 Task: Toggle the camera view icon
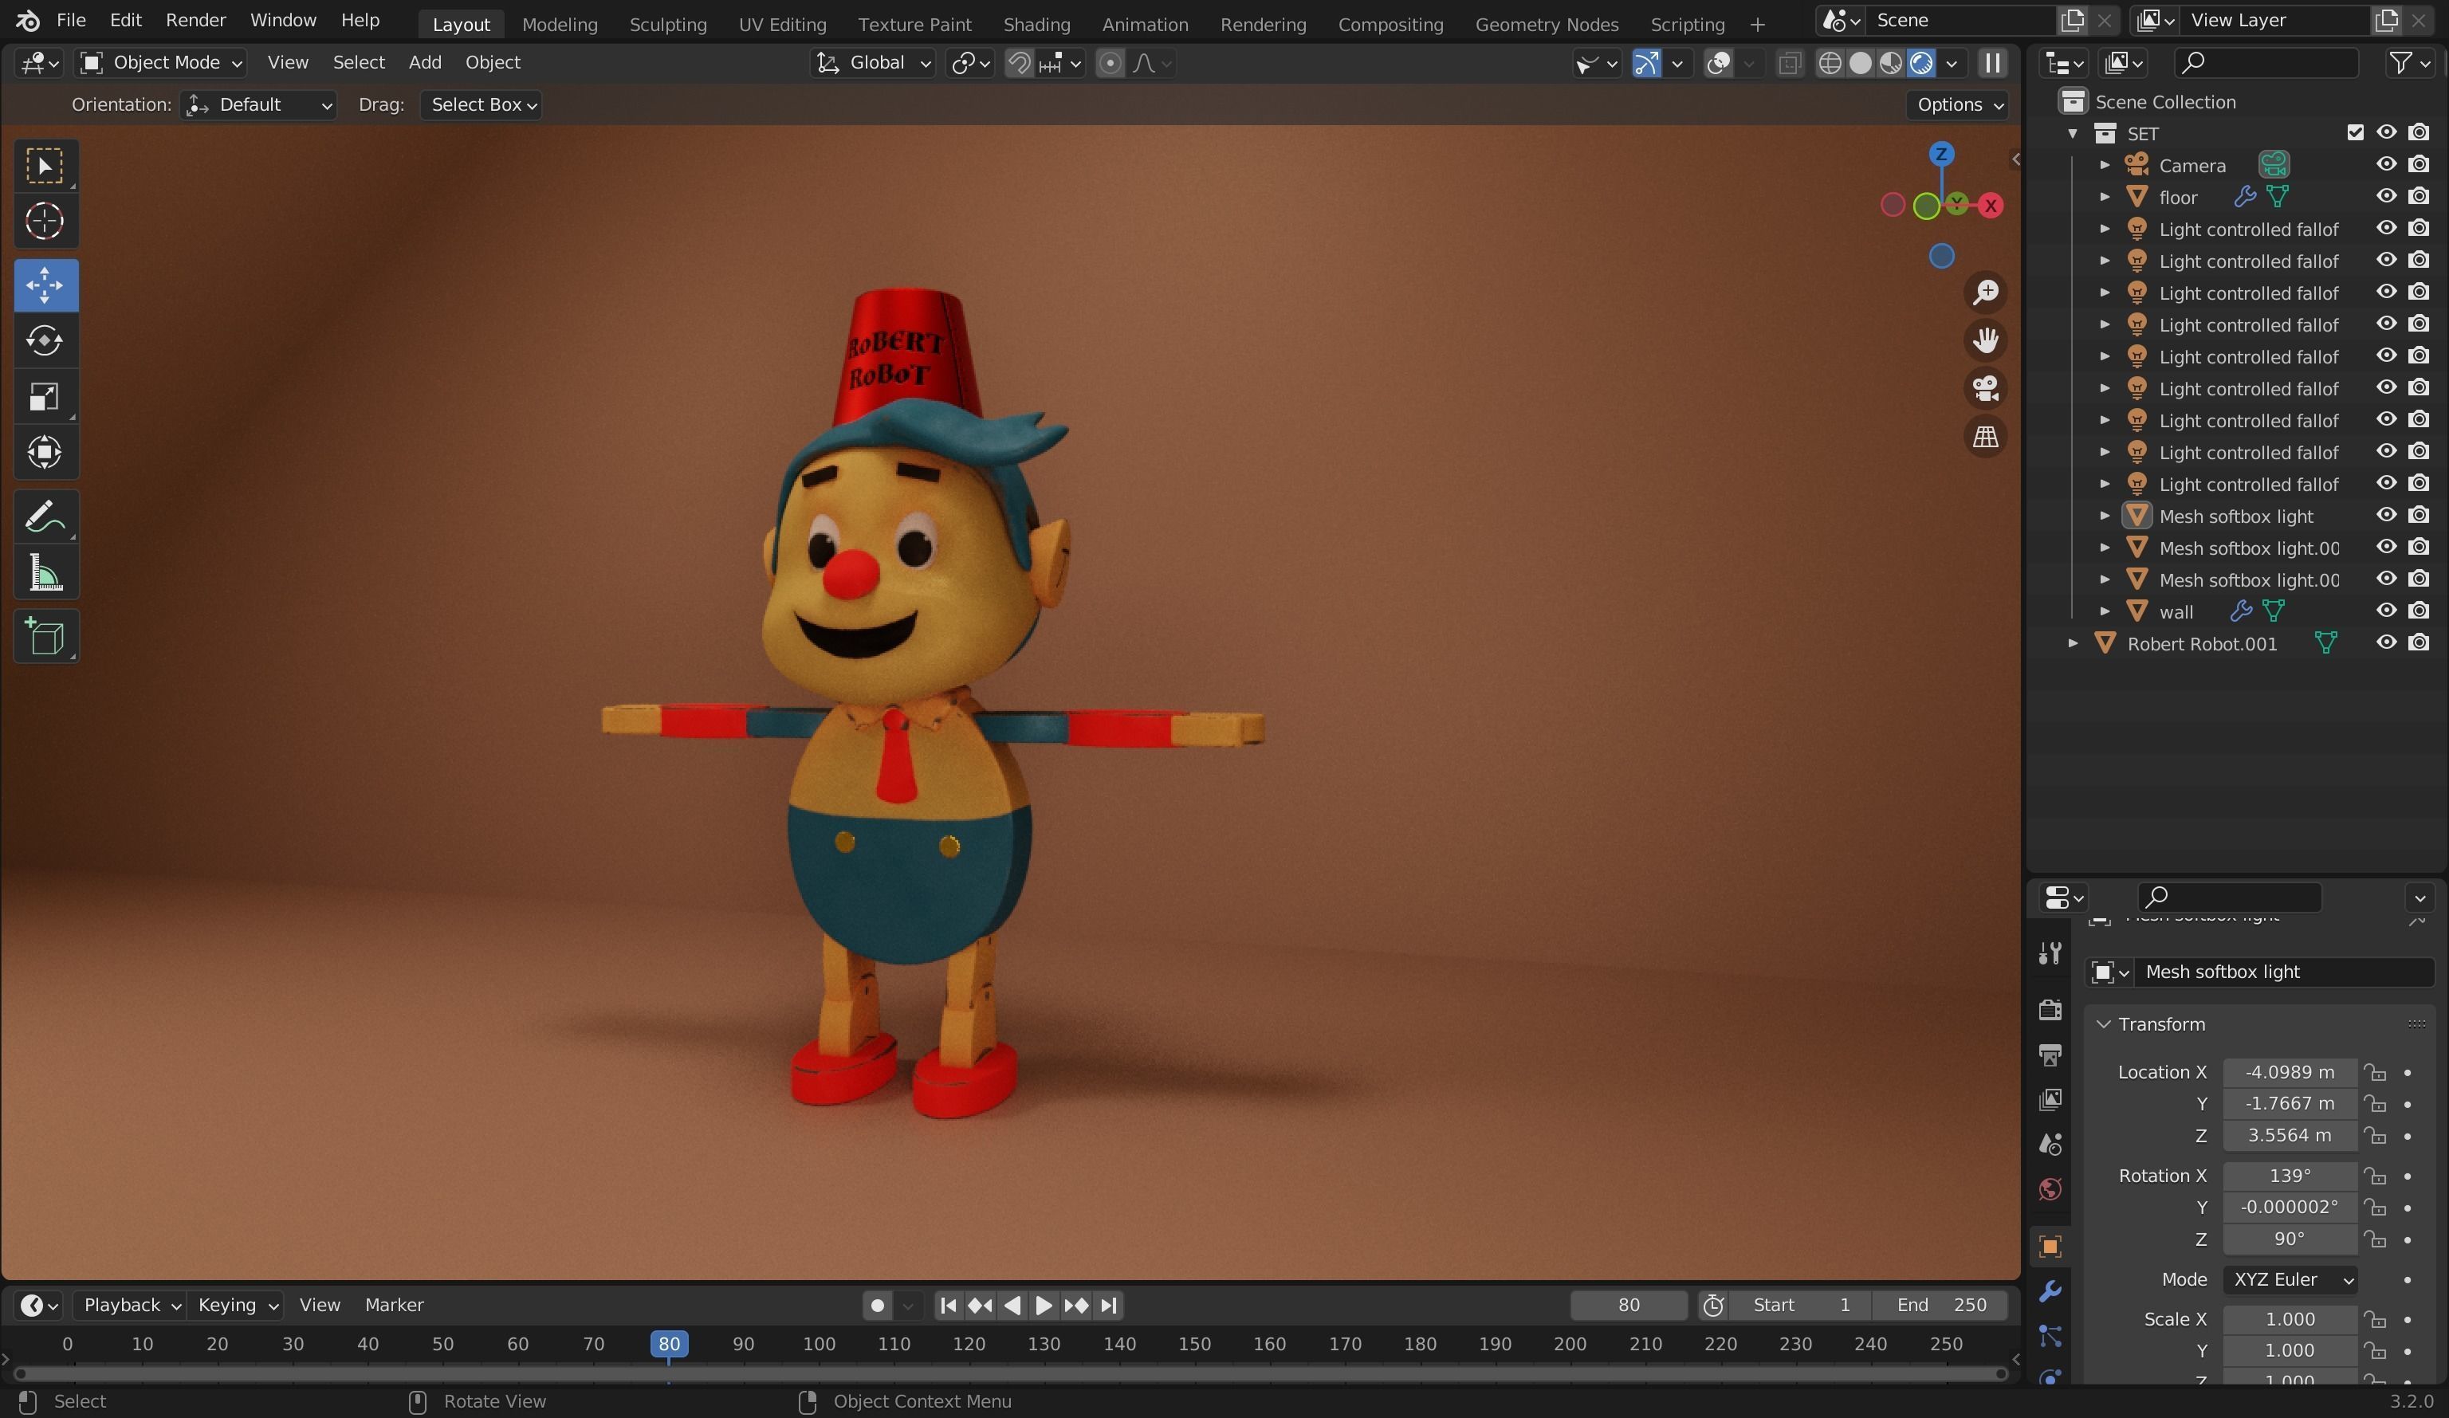1986,389
